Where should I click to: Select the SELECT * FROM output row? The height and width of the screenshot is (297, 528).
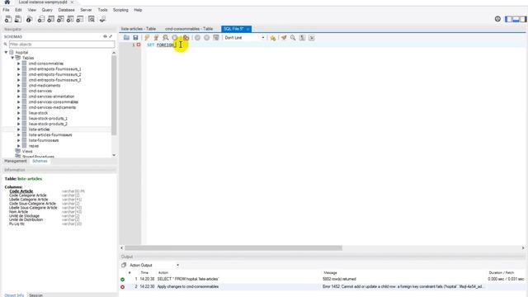coord(323,279)
